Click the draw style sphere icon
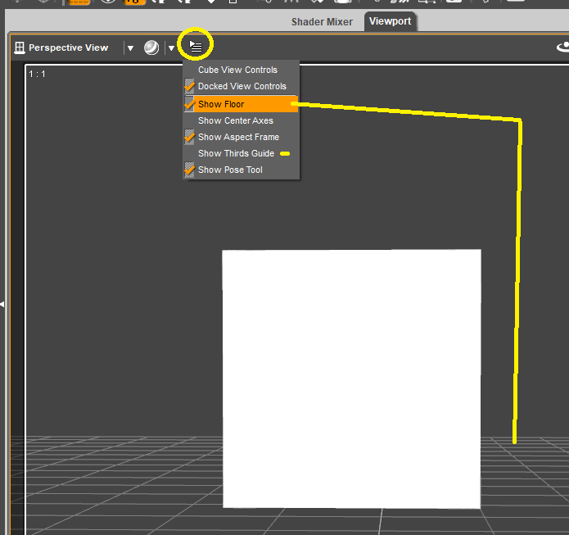The image size is (569, 535). pyautogui.click(x=151, y=48)
